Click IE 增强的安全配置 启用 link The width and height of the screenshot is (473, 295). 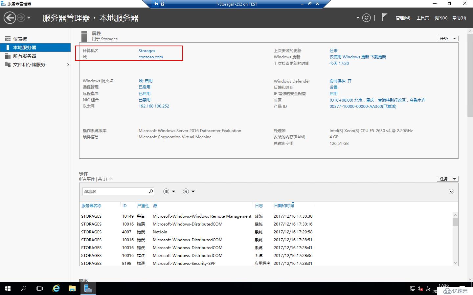[x=333, y=94]
